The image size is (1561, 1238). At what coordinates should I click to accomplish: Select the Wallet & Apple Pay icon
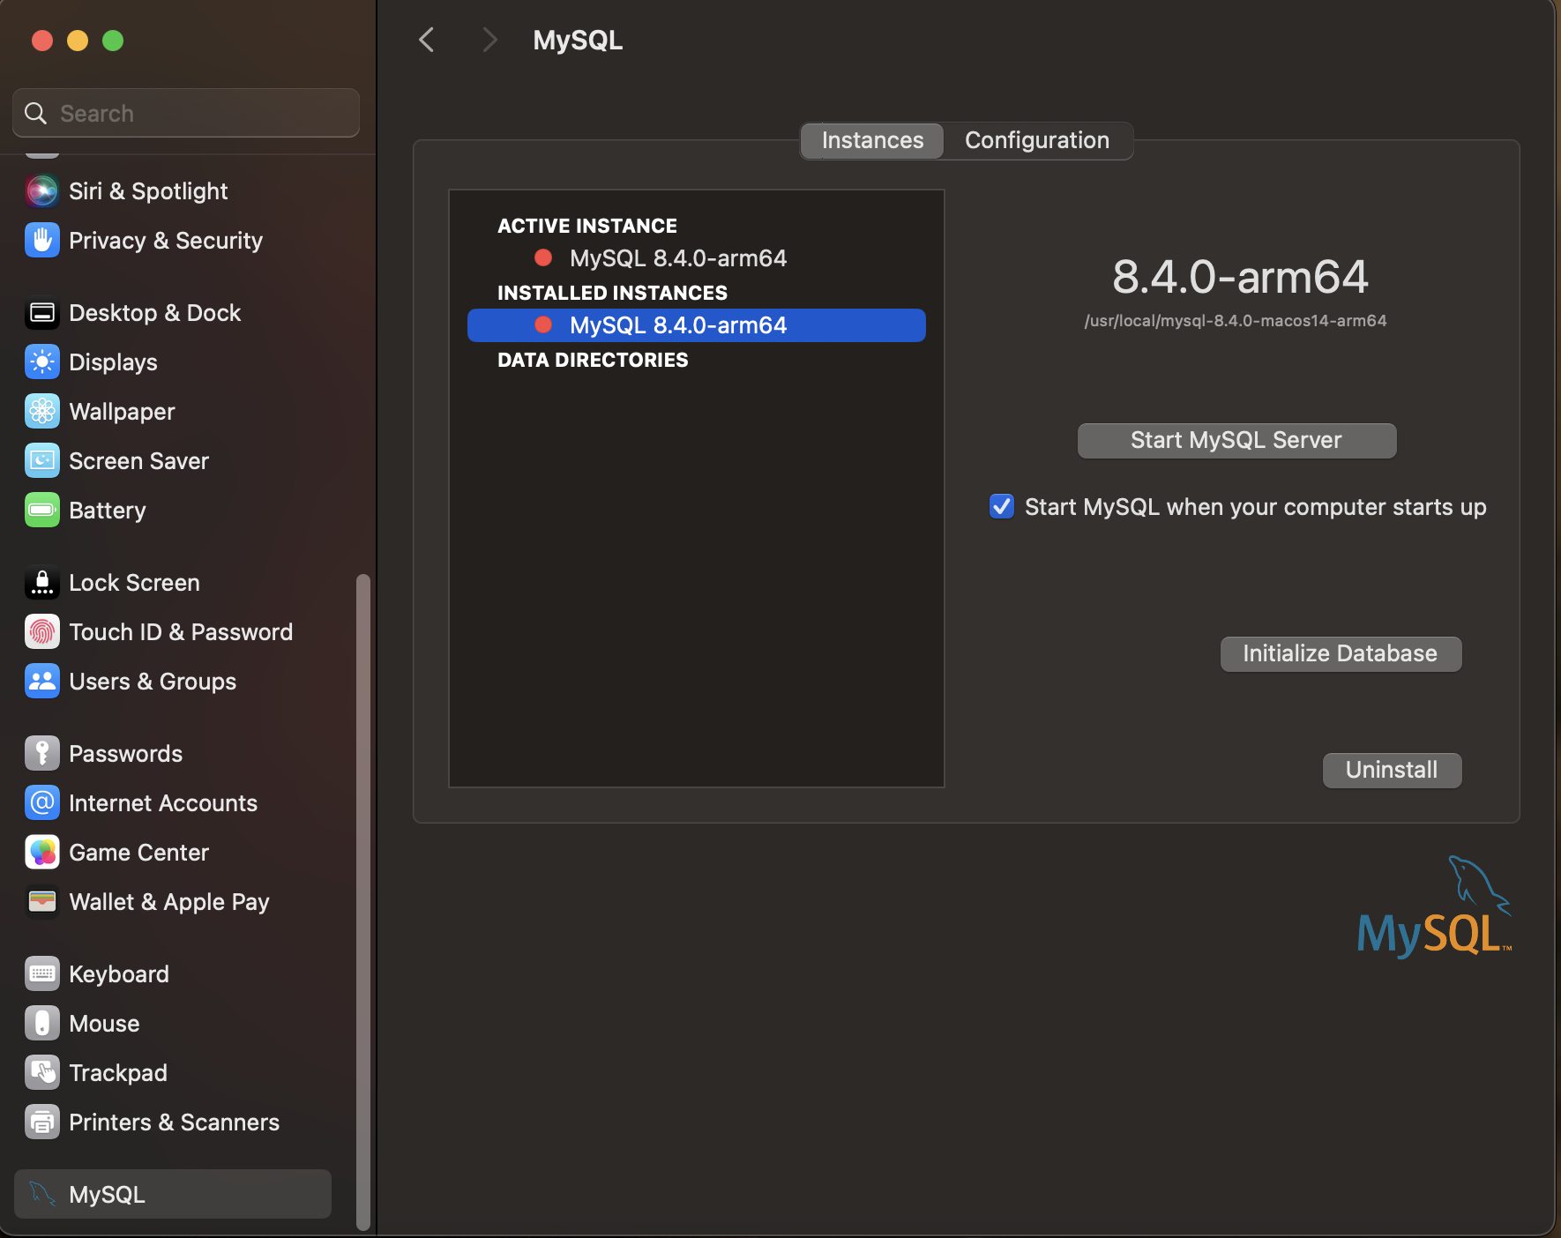coord(42,901)
